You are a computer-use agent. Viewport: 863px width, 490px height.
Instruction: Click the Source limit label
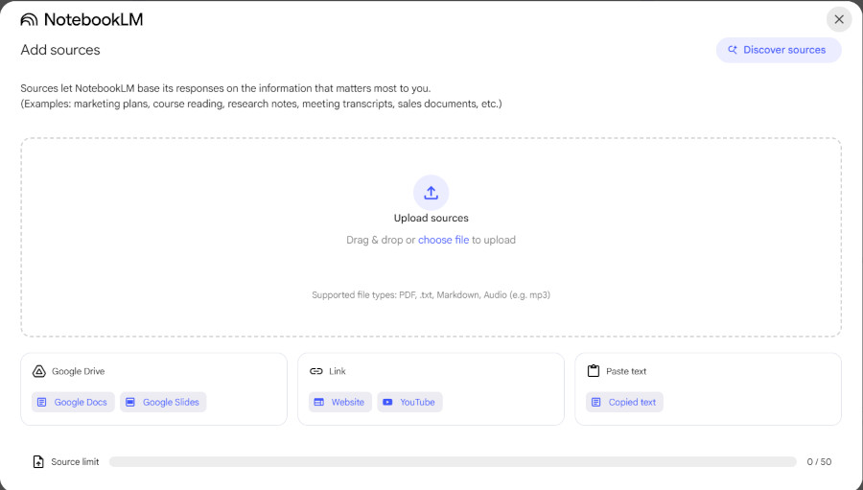[x=75, y=462]
